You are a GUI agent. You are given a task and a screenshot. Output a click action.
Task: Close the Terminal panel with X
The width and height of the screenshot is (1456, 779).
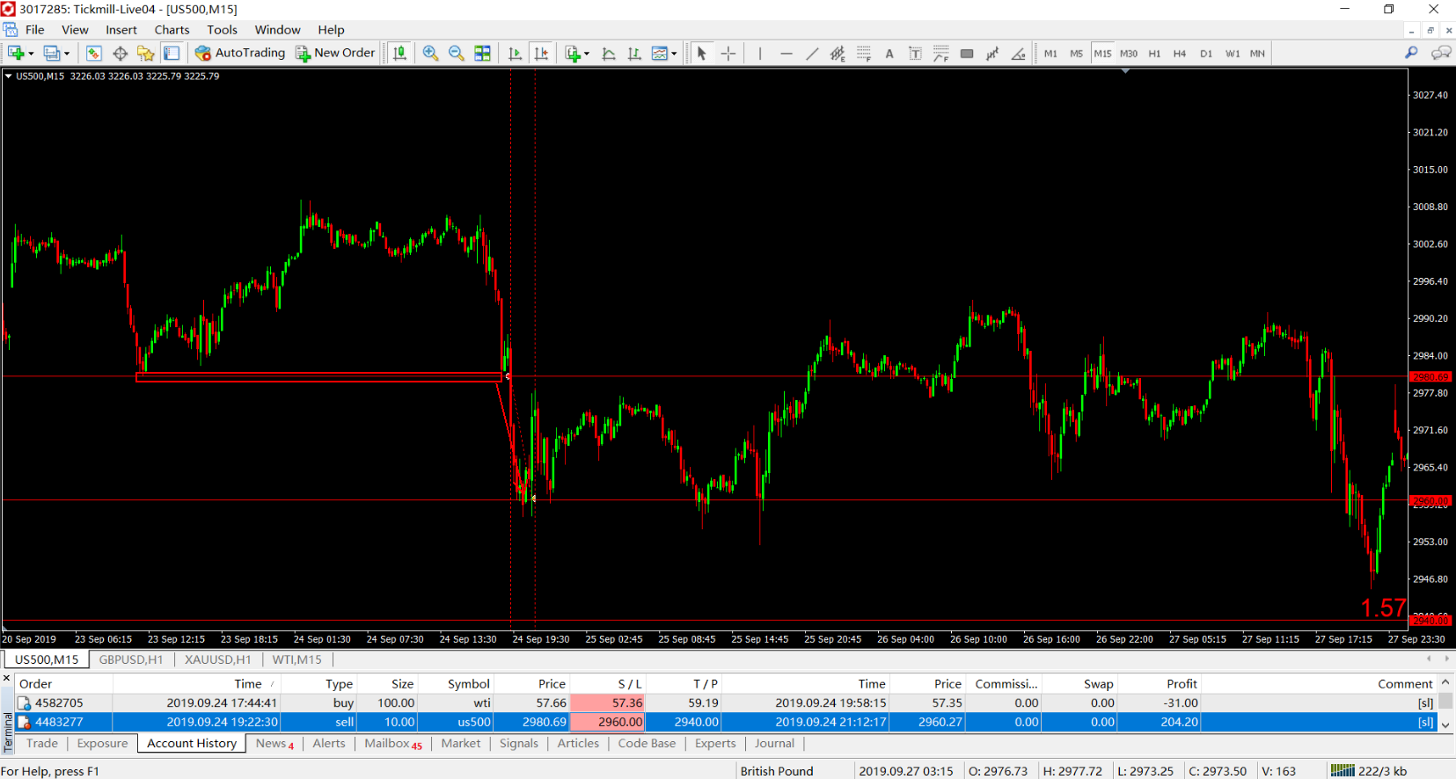pyautogui.click(x=7, y=678)
